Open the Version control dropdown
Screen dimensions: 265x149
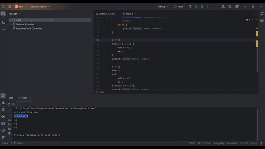[40, 7]
